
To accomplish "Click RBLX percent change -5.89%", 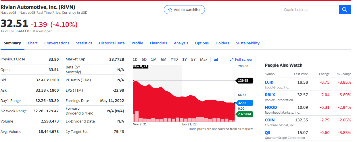I will (344, 95).
